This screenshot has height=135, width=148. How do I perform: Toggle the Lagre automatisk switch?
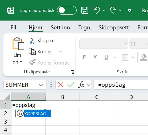[67, 10]
